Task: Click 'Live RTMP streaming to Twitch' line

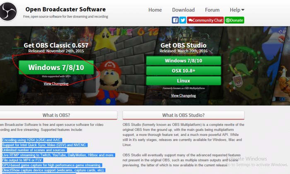Action: tap(58, 155)
